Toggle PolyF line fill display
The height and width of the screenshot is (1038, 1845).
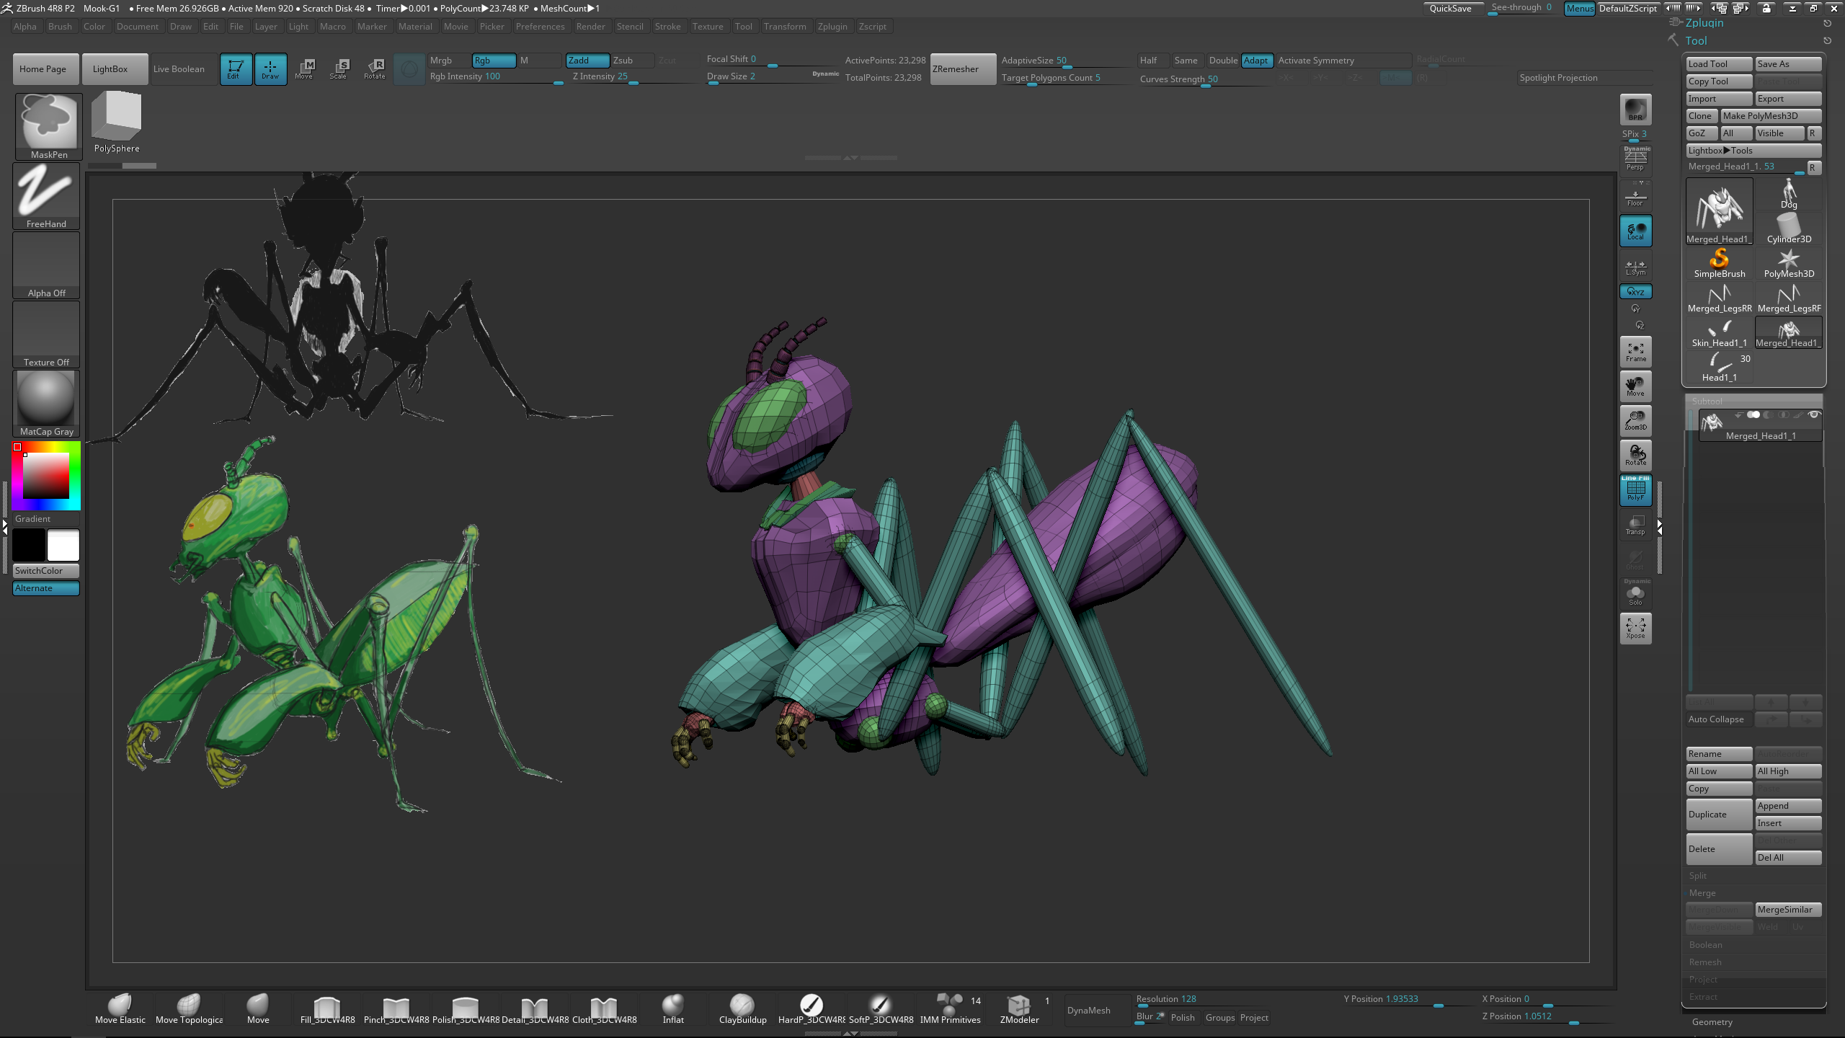tap(1635, 489)
